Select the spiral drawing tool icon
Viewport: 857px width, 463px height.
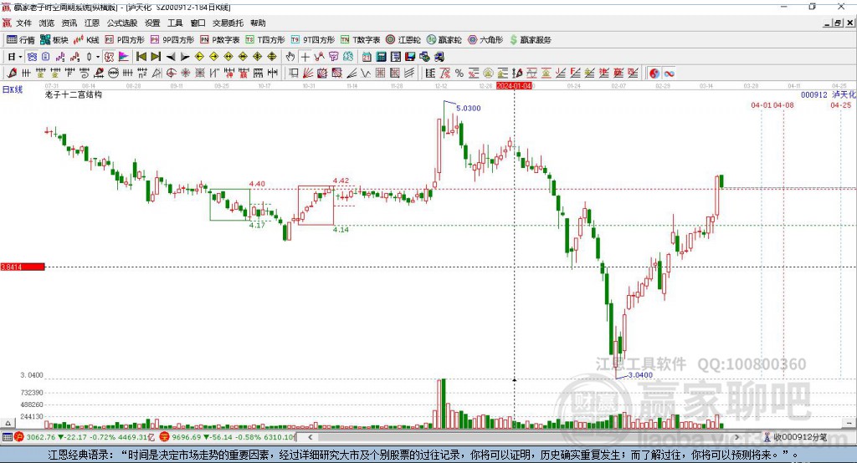coord(85,74)
